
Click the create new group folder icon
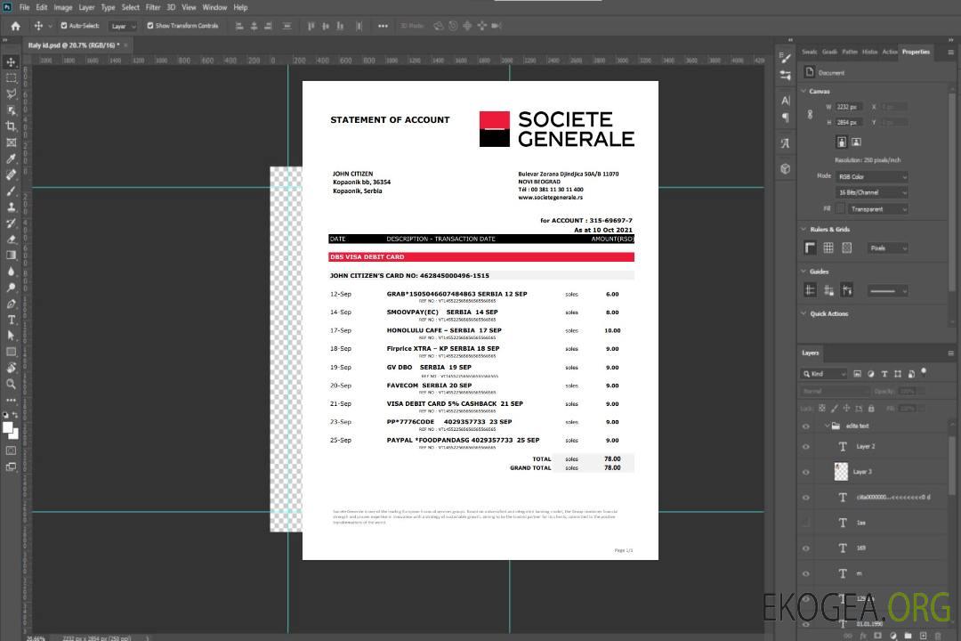coord(908,636)
